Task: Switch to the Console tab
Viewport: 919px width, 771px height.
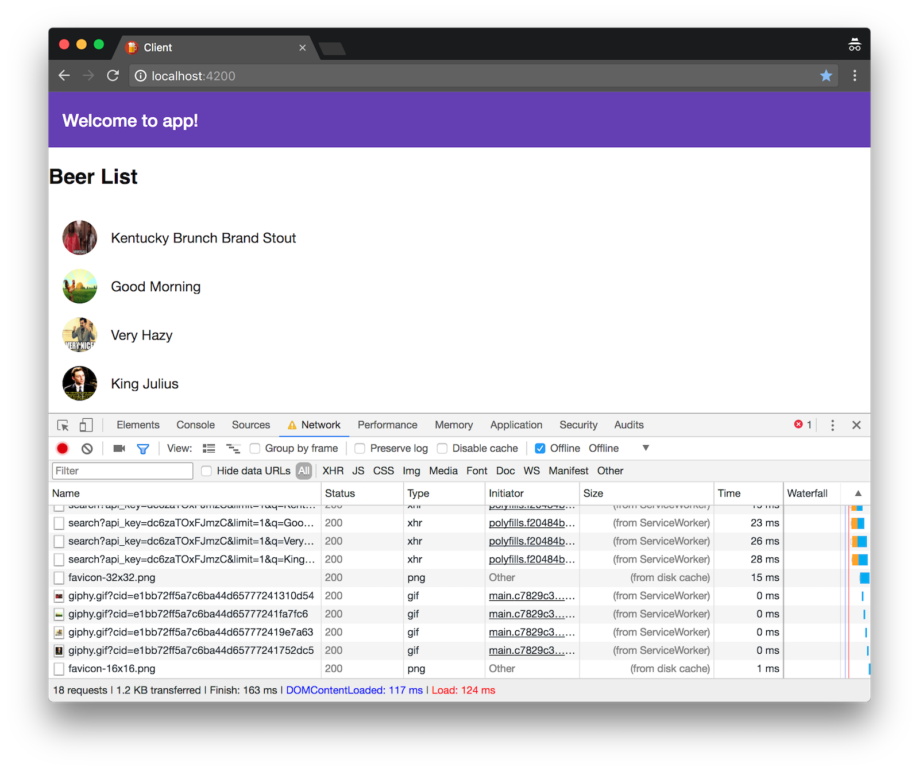Action: [x=195, y=425]
